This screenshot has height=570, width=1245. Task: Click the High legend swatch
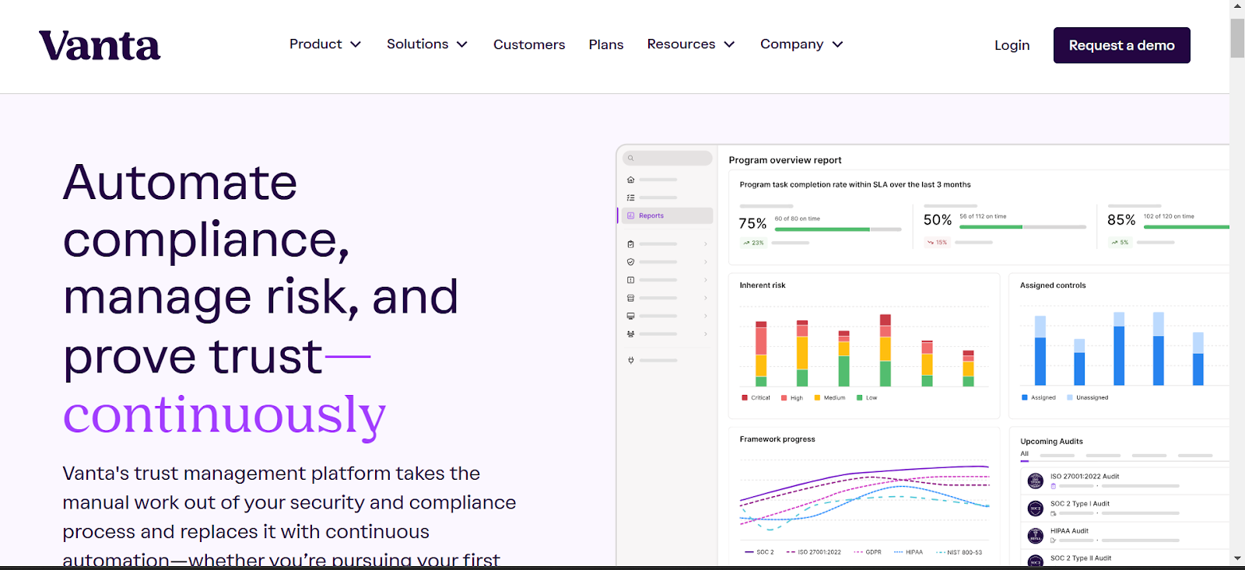[x=784, y=397]
